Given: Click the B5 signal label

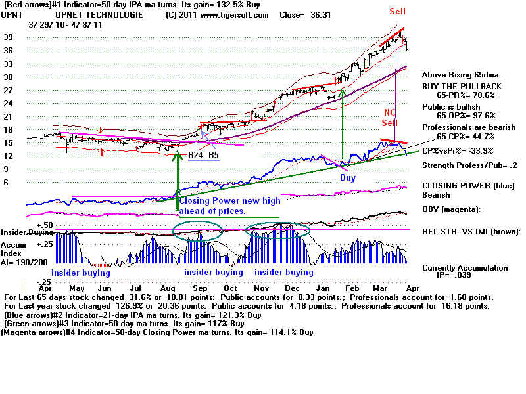Looking at the screenshot, I should [214, 155].
